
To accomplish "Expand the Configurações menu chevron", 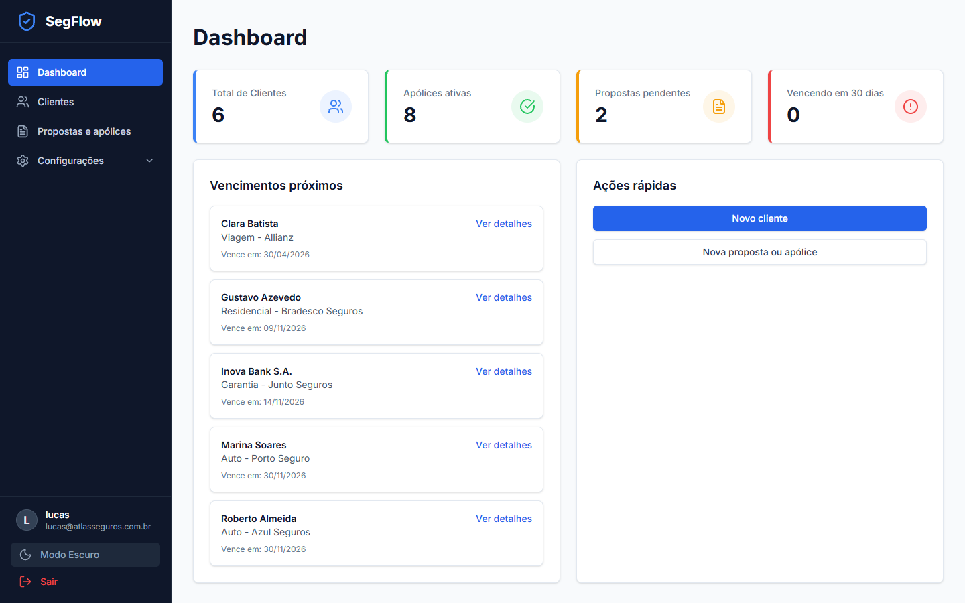I will click(149, 161).
